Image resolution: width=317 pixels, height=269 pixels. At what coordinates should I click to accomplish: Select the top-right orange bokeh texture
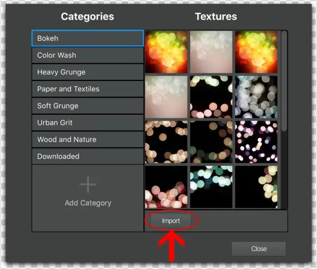click(256, 52)
